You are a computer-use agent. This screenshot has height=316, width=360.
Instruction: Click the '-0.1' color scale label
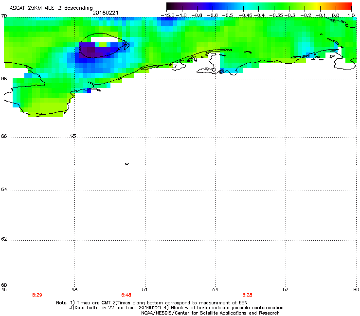click(x=321, y=16)
